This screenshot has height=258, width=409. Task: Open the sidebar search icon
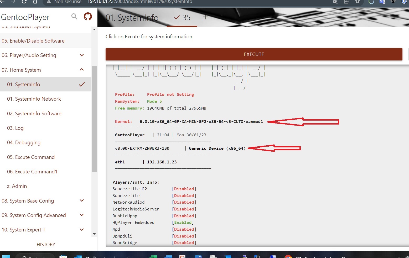(x=74, y=17)
